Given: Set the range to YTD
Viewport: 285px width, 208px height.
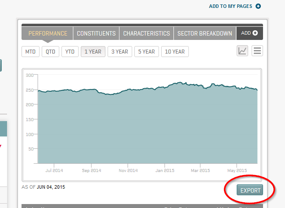Looking at the screenshot, I should [70, 52].
